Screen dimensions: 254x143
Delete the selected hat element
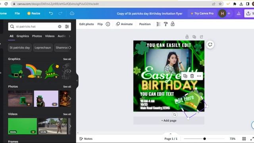coord(192,76)
